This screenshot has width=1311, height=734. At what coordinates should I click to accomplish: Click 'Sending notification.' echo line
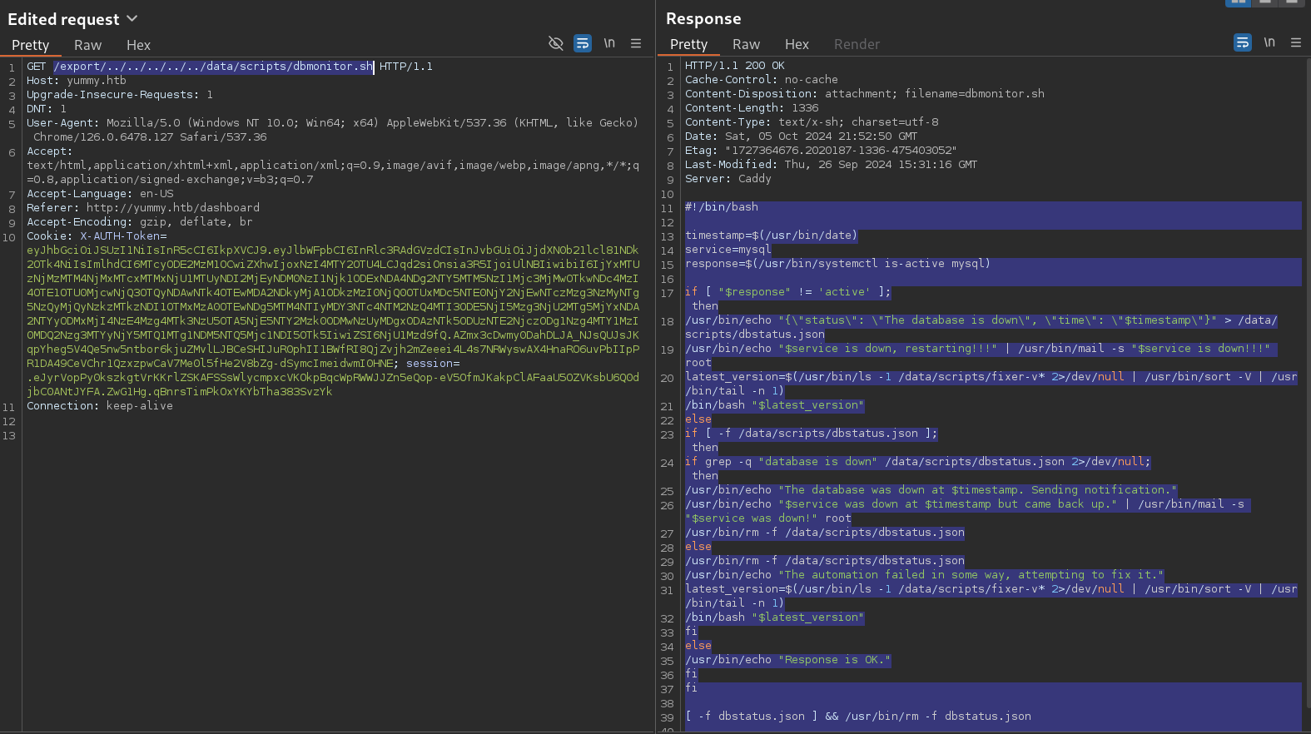pos(931,490)
